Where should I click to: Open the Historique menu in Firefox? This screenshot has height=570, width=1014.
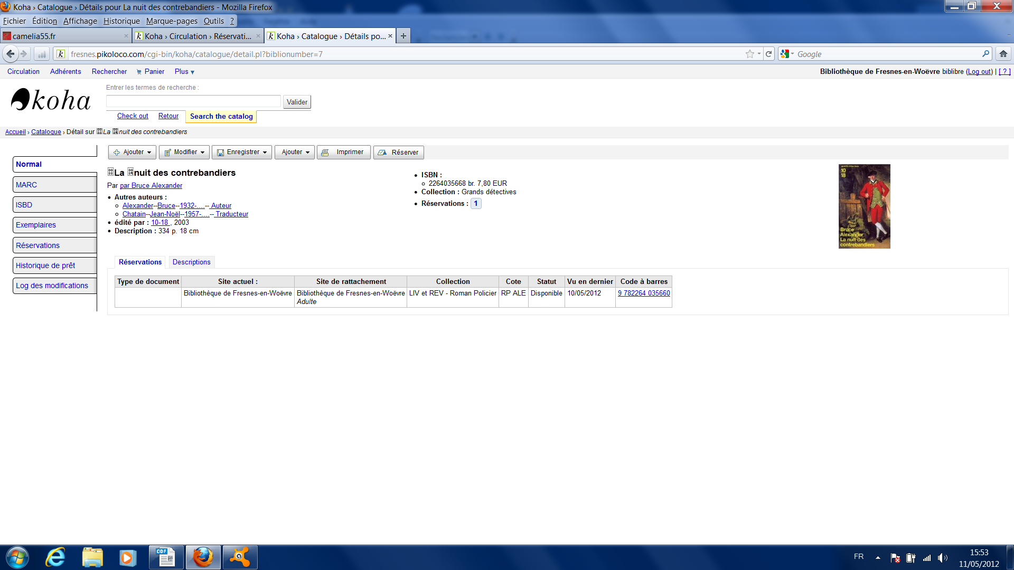(121, 21)
